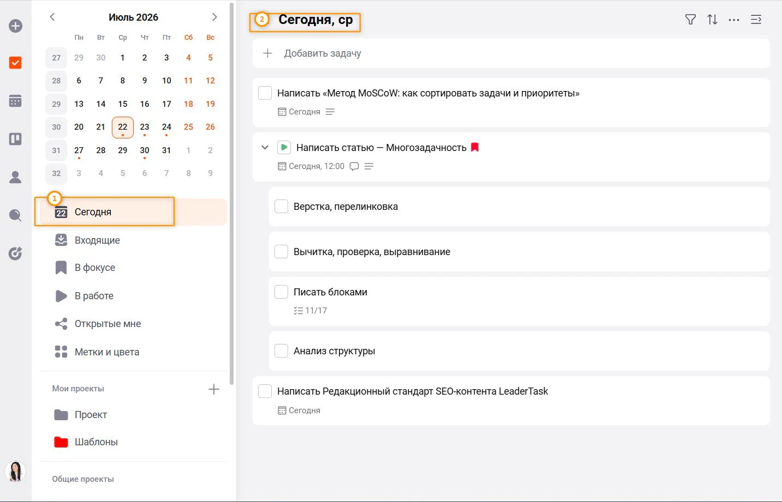Open the notes lines icon on MoSCoW task

pyautogui.click(x=330, y=112)
